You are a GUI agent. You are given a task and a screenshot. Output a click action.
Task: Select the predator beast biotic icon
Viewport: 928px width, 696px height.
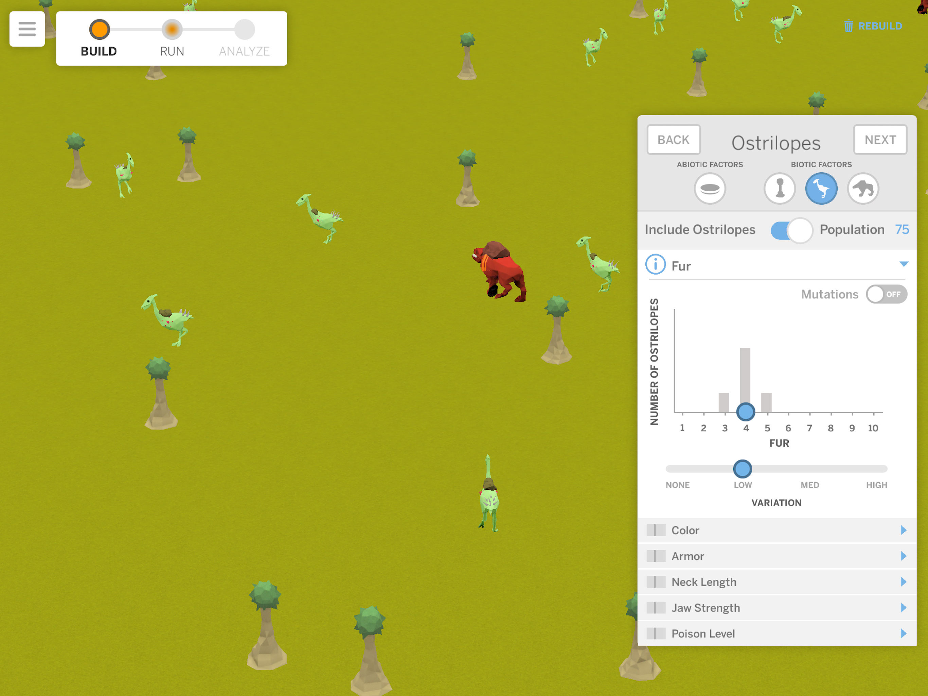pos(863,189)
